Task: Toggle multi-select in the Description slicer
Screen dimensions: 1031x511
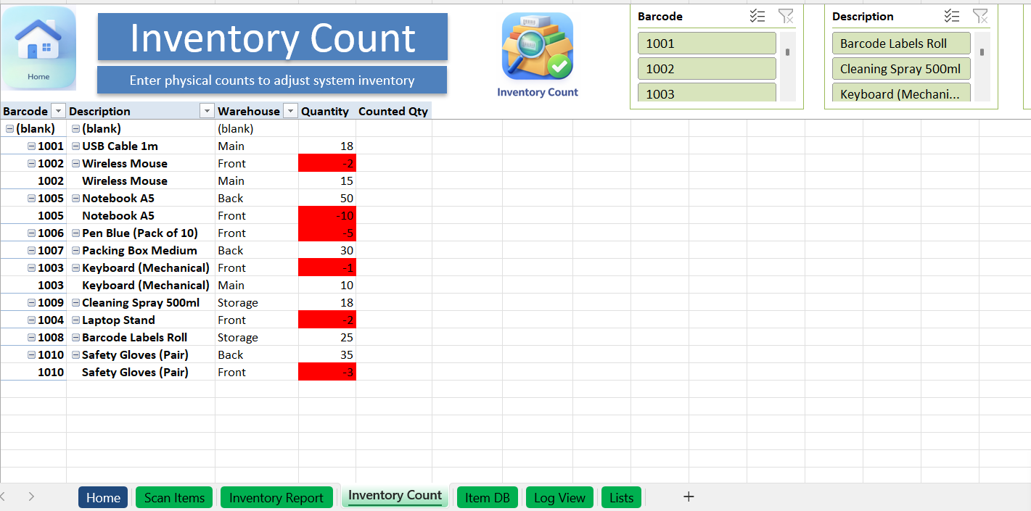Action: tap(952, 16)
